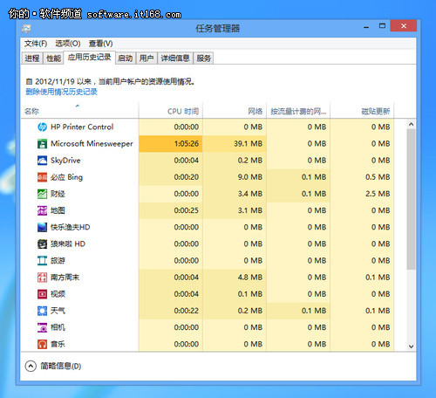Click the 0:00:22 天气 CPU time
This screenshot has width=436, height=398.
point(187,311)
